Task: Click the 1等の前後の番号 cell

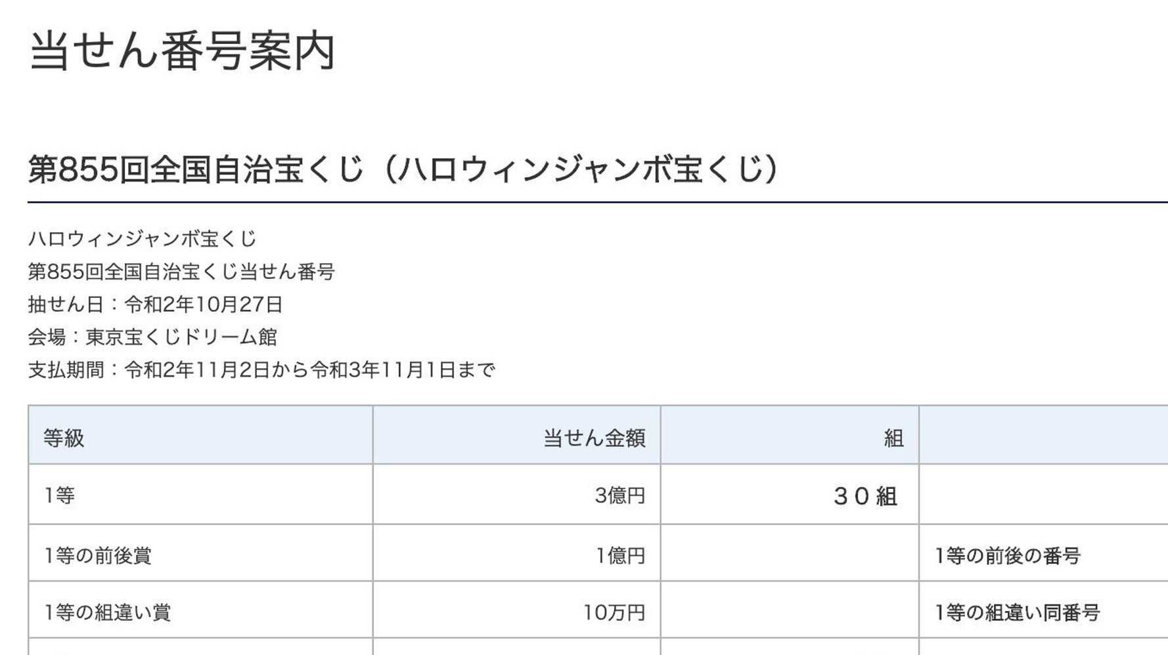Action: [1008, 555]
